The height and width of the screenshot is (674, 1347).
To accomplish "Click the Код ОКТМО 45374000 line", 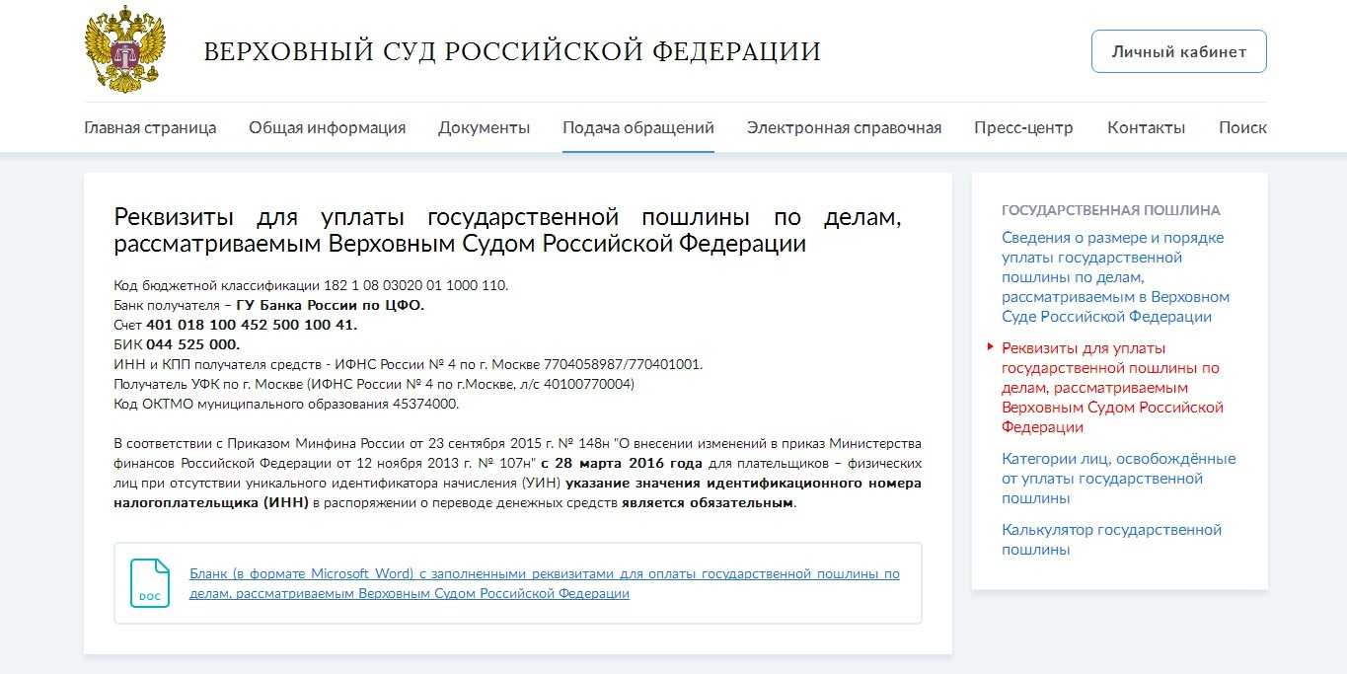I will coord(286,404).
